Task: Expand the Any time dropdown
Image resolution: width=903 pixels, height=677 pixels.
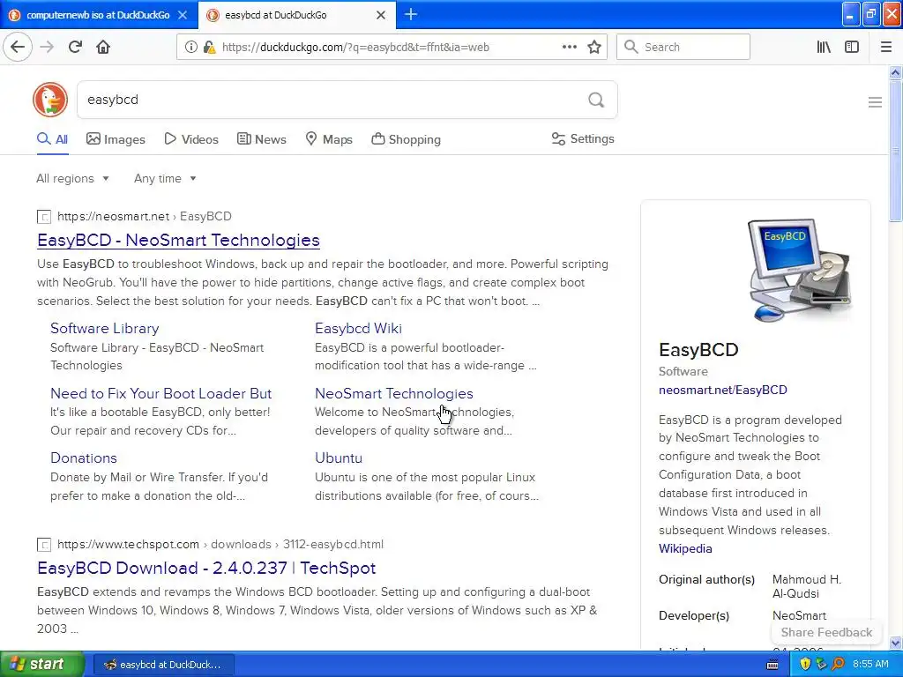Action: (x=165, y=178)
